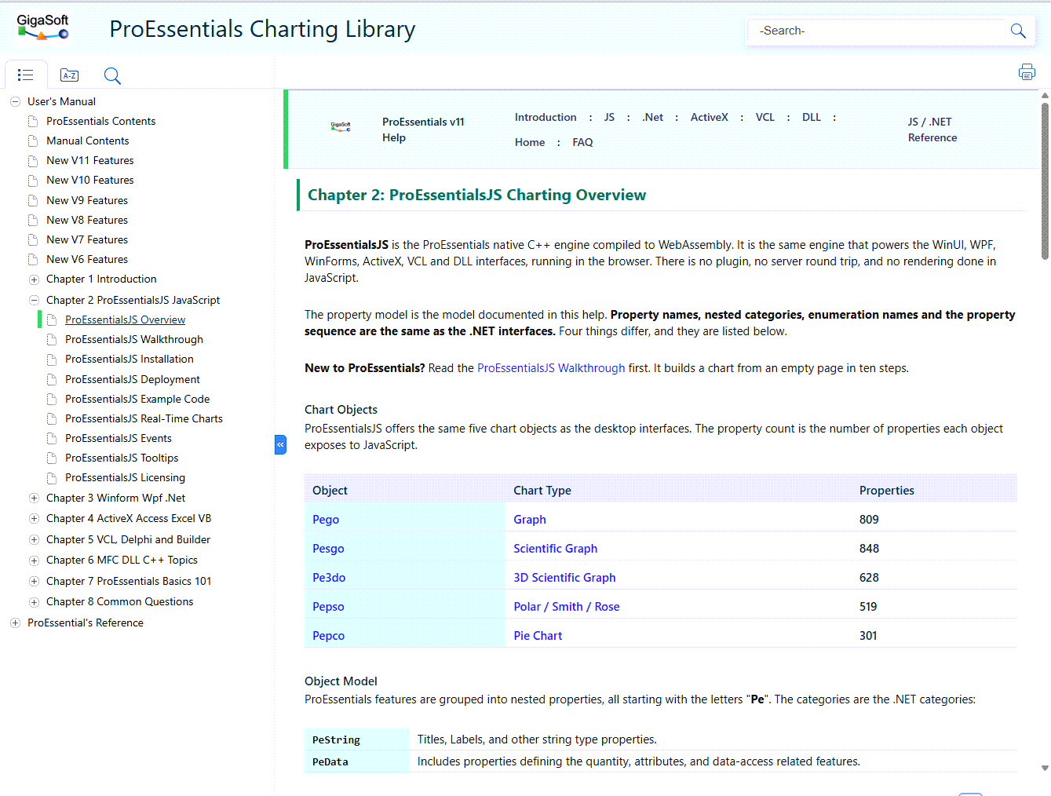Open the Scientific Graph link
The height and width of the screenshot is (796, 1051).
pyautogui.click(x=556, y=549)
